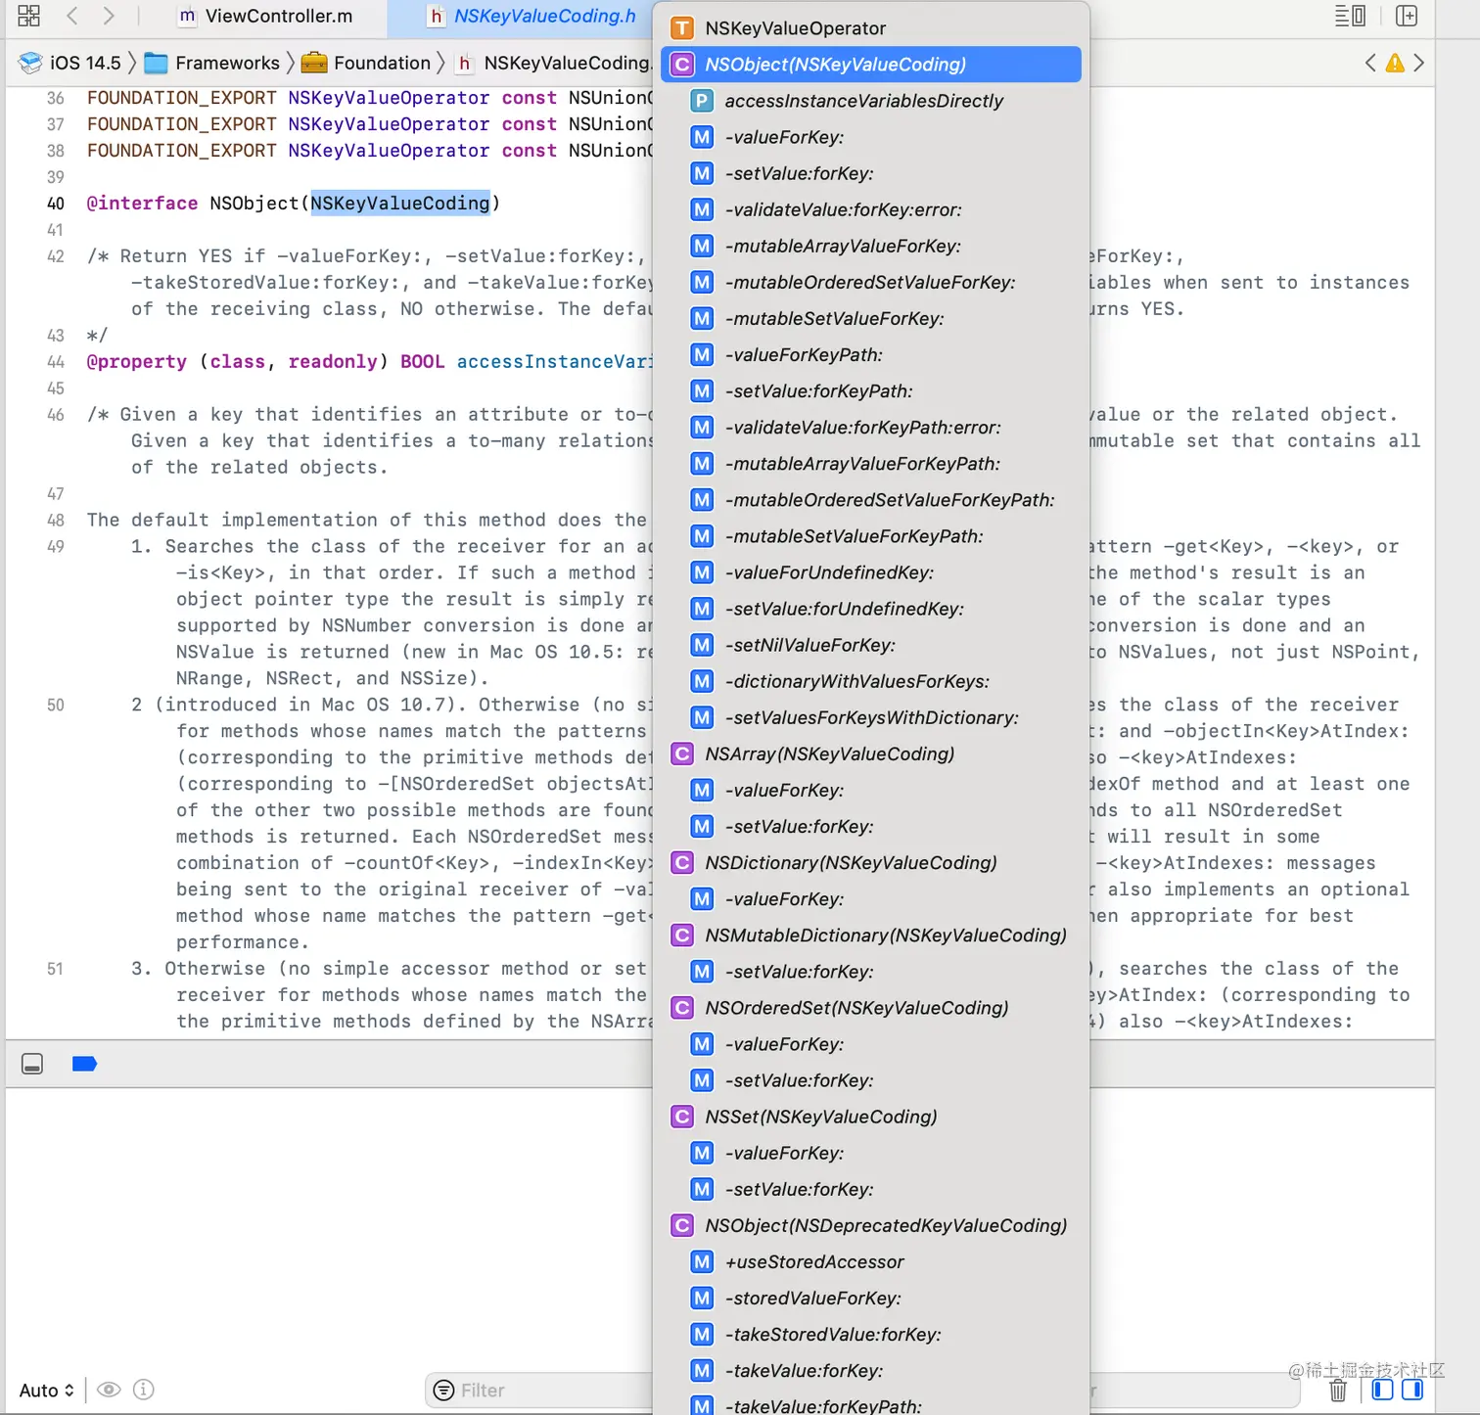Click the info icon next to the eye icon
The height and width of the screenshot is (1415, 1480).
click(143, 1390)
